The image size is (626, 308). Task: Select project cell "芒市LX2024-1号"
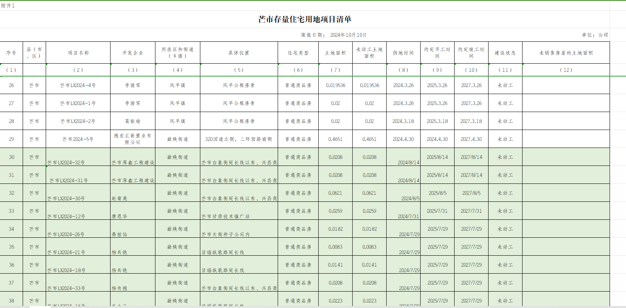point(78,103)
